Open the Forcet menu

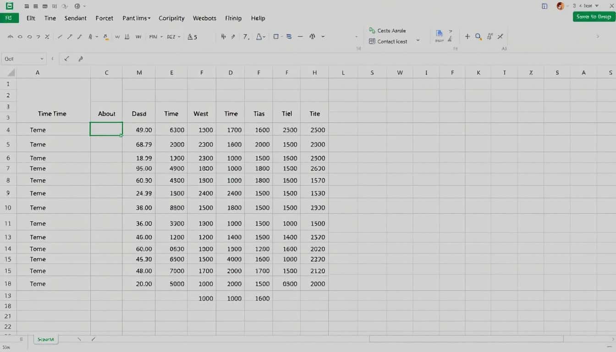coord(104,18)
